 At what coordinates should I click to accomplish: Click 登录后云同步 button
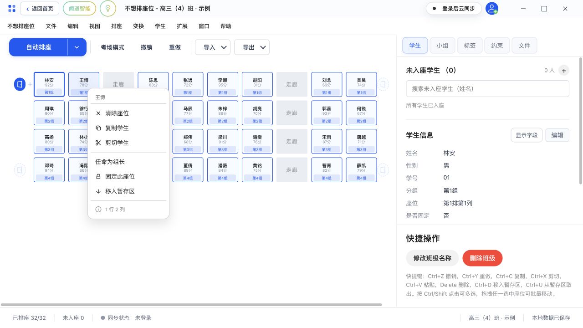click(454, 9)
